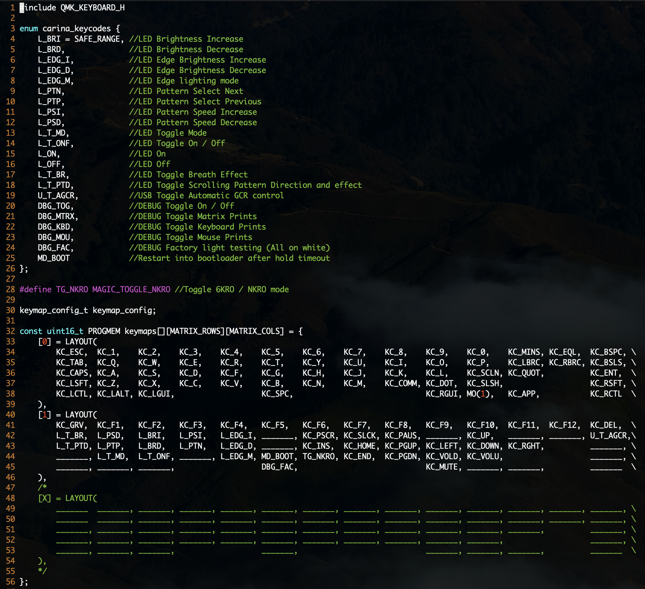Click KC_TAB on line 35
Screen dimensions: 645x589
[70, 362]
